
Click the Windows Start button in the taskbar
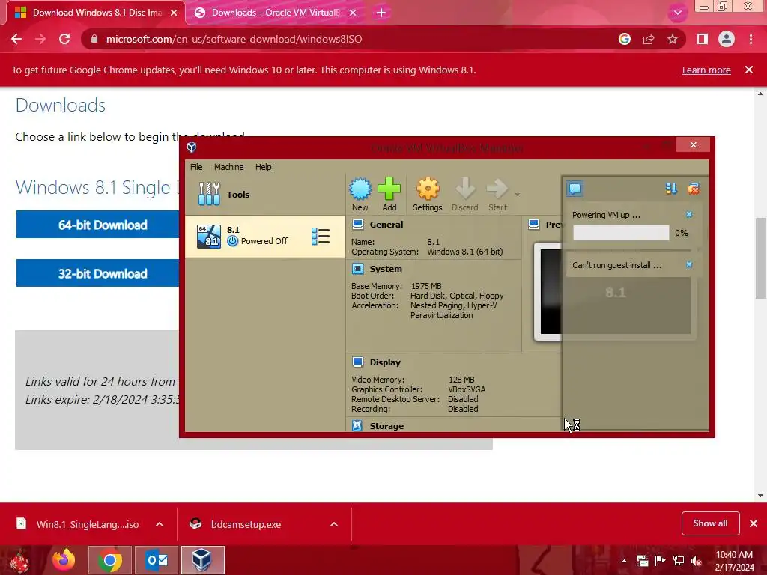point(19,560)
